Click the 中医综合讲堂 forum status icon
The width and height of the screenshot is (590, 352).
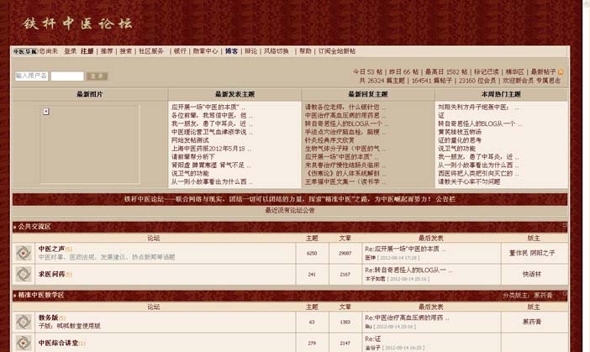tap(24, 343)
